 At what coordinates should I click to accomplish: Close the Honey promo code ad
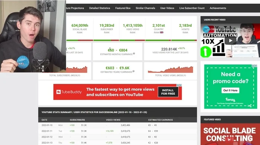[256, 66]
